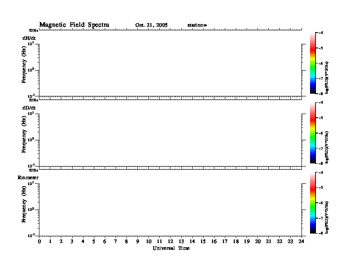
Task: Click the "dH/dt" panel label
Action: [29, 38]
